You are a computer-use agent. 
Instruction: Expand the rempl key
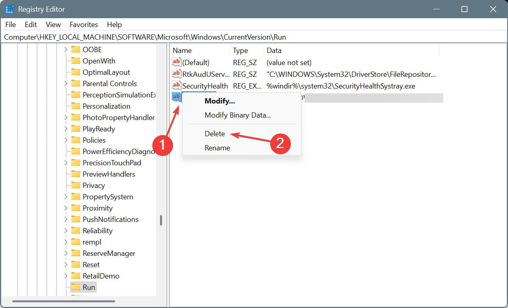point(66,242)
